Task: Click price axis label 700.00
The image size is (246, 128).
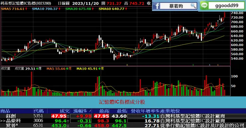Action: [x=237, y=22]
